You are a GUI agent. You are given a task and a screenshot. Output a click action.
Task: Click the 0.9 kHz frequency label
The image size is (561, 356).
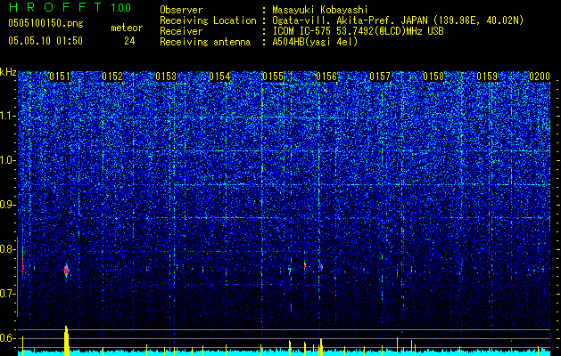8,205
